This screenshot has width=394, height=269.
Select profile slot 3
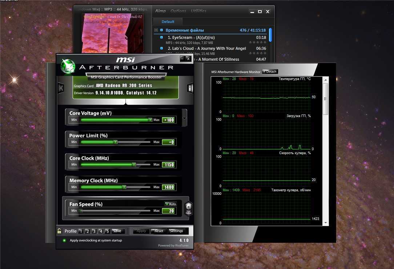click(94, 231)
